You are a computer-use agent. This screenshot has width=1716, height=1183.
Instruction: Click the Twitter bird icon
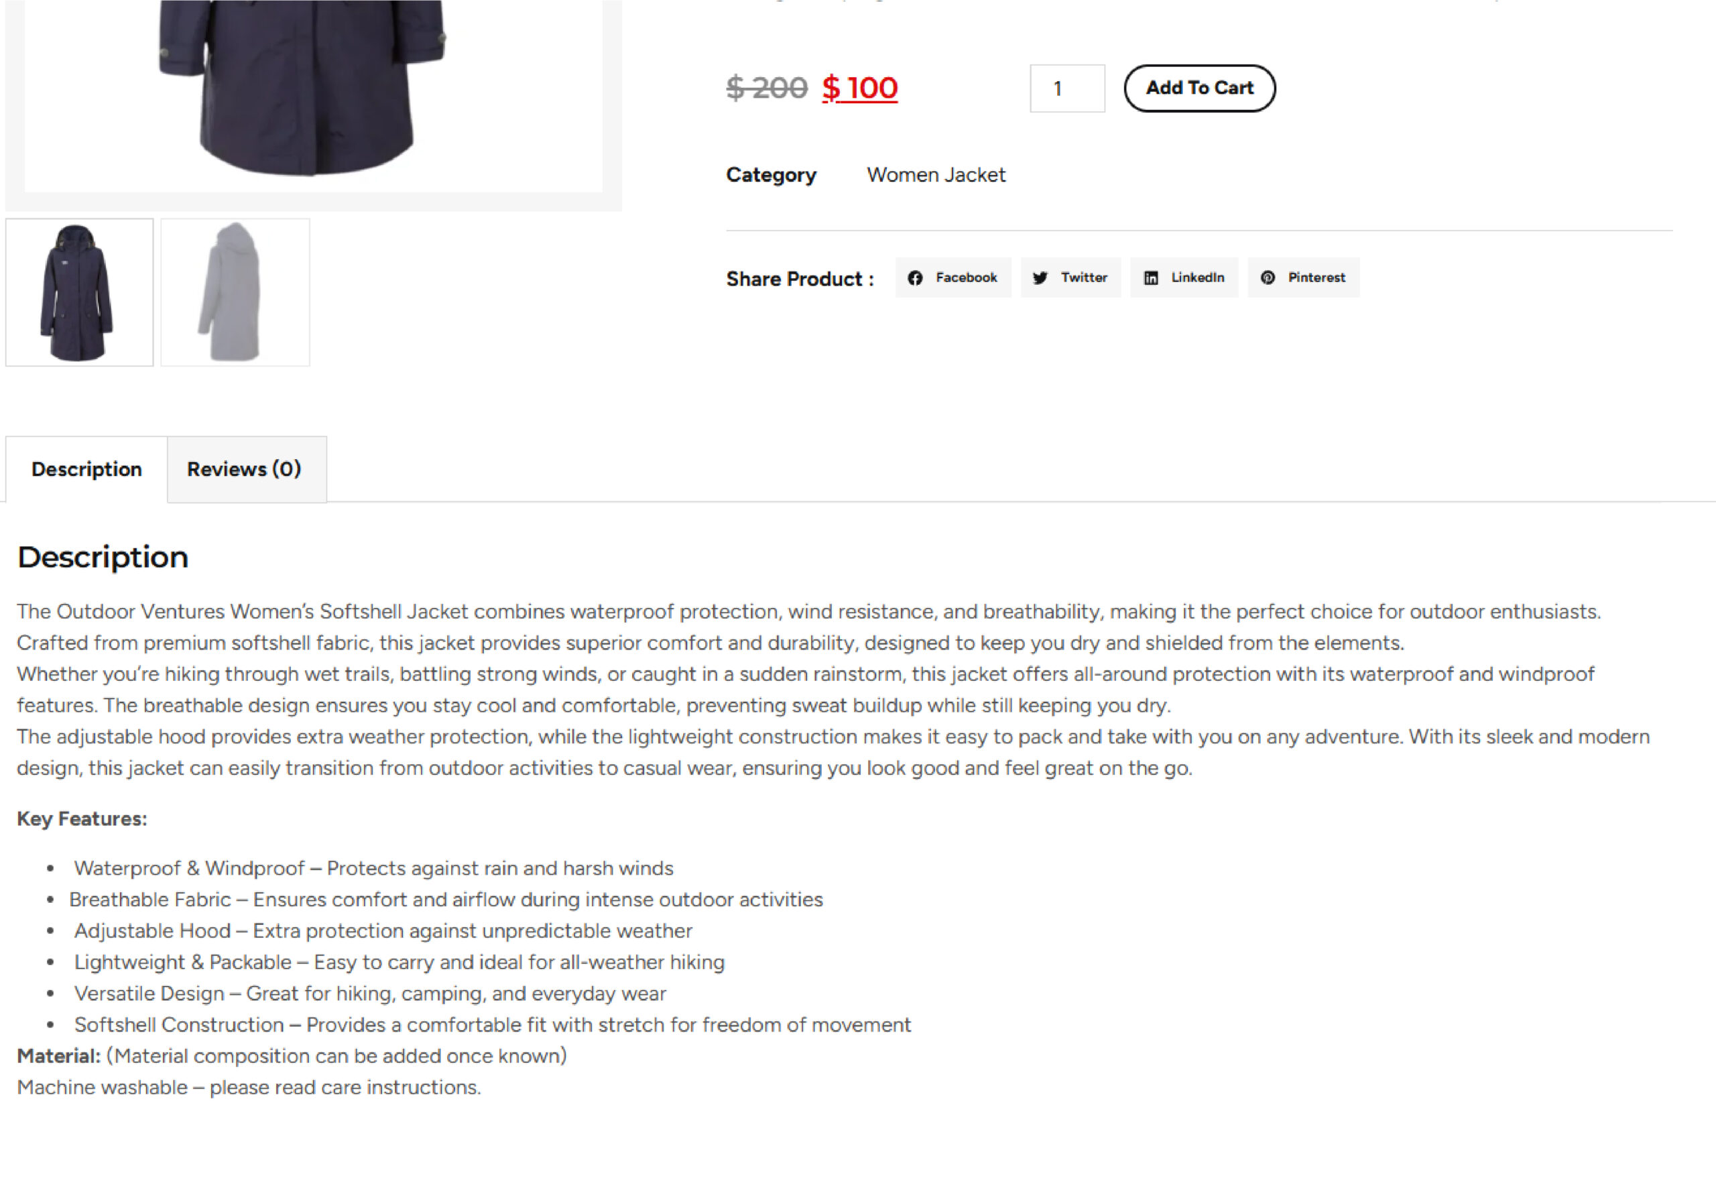click(x=1040, y=277)
